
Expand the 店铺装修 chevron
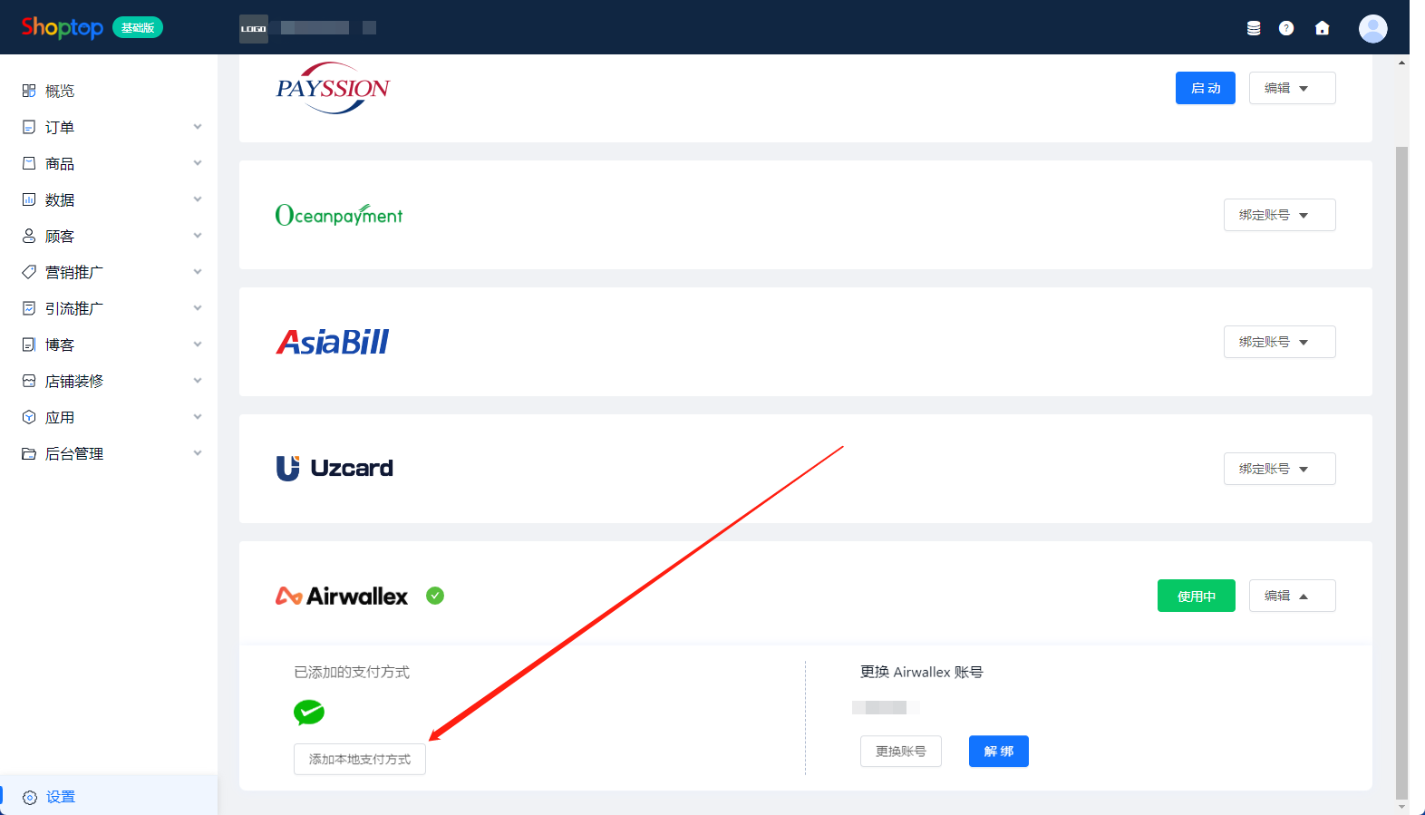pos(198,381)
